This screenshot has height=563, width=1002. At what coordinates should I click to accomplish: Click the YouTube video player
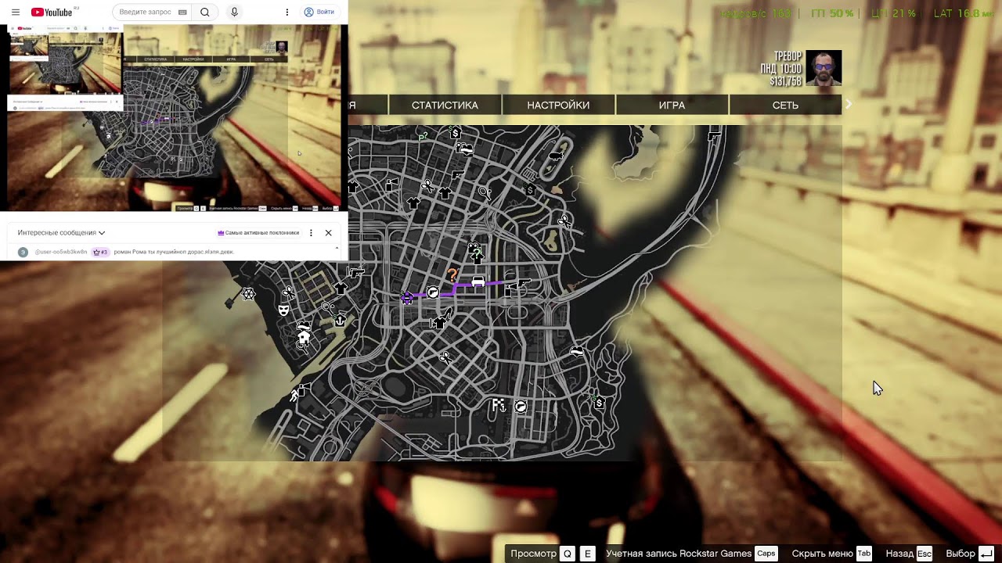click(x=174, y=118)
